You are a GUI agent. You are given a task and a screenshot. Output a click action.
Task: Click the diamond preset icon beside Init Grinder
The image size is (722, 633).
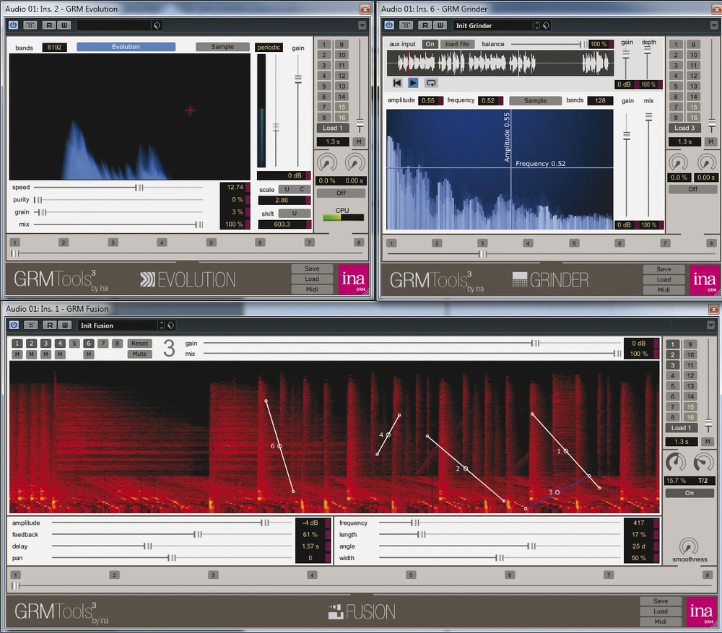click(x=546, y=25)
